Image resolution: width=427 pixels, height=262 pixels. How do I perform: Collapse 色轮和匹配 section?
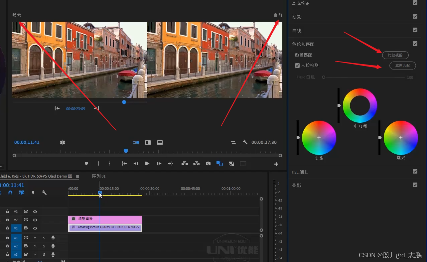[303, 44]
